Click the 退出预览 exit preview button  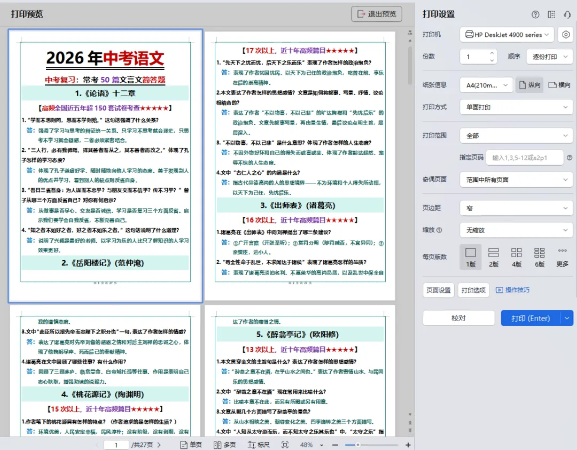pyautogui.click(x=376, y=14)
